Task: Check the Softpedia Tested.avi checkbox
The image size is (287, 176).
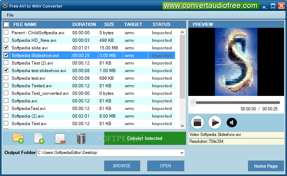Action: point(6,85)
